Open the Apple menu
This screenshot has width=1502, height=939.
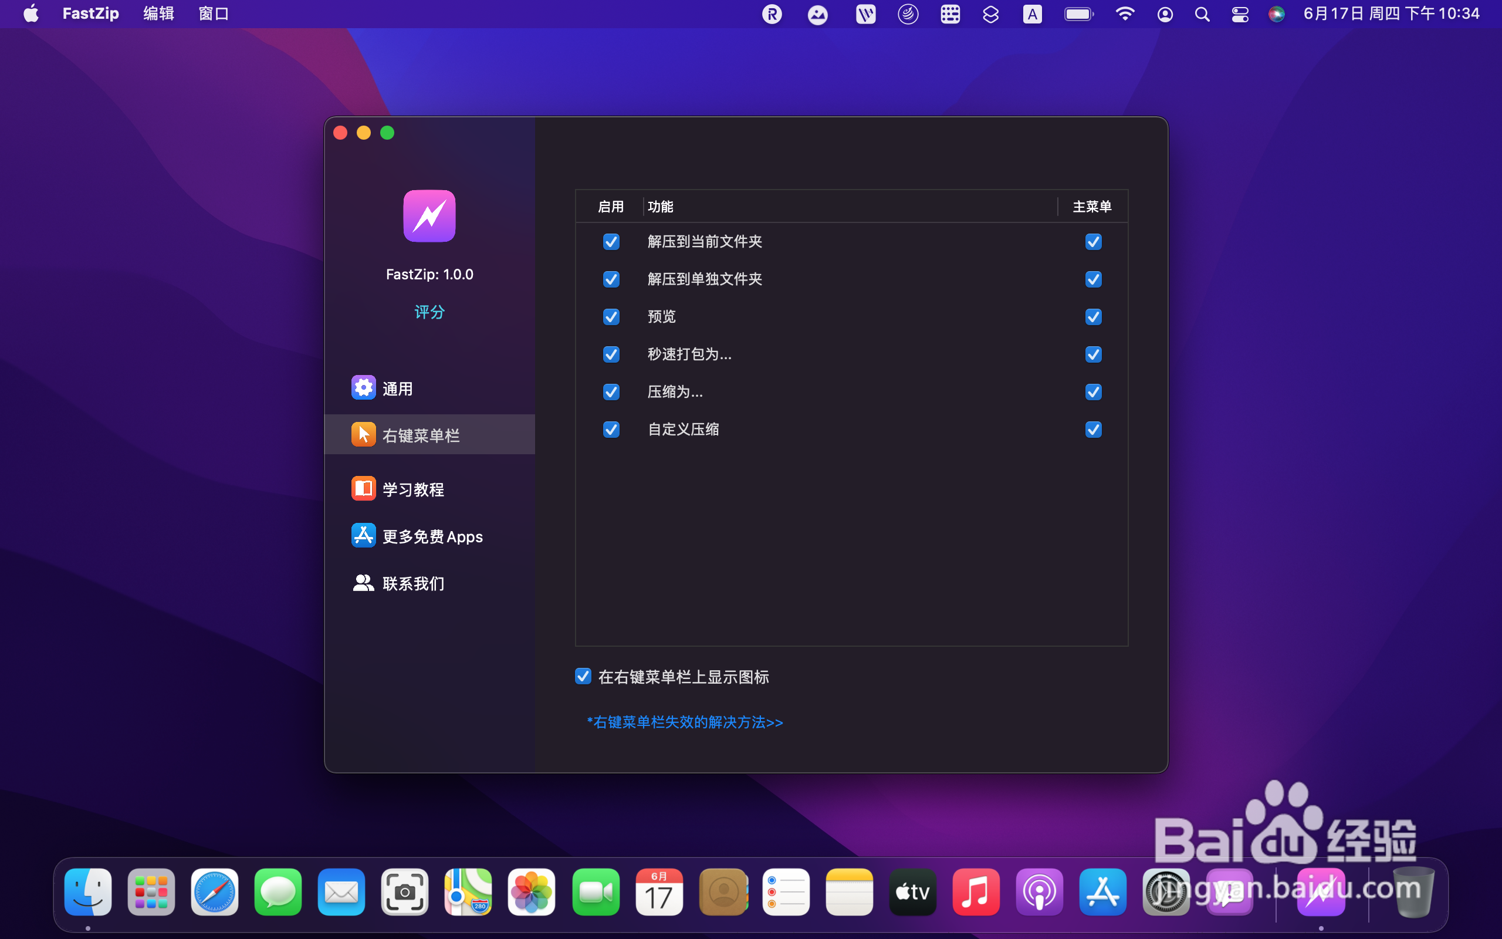coord(31,13)
